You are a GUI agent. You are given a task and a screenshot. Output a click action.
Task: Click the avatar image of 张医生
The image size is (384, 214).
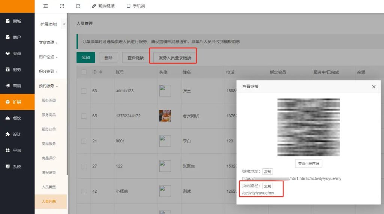click(165, 166)
